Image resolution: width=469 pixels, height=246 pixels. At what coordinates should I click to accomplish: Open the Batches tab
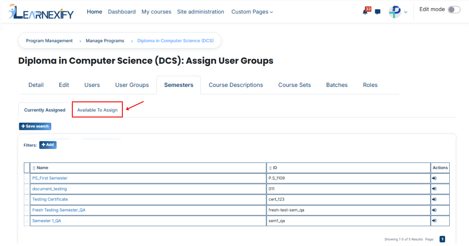coord(337,85)
